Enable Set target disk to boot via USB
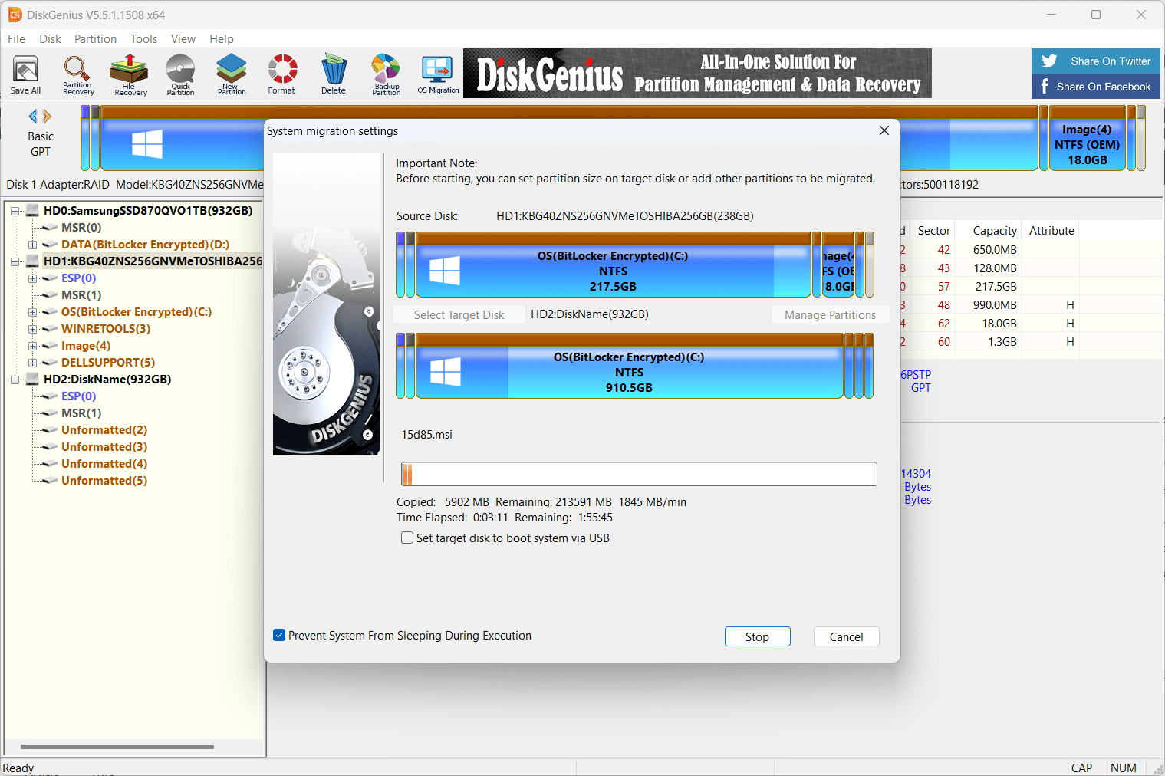 click(x=407, y=538)
